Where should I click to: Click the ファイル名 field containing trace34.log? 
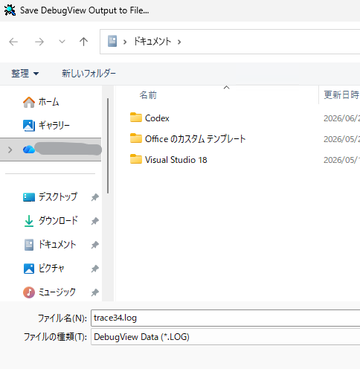pyautogui.click(x=225, y=318)
